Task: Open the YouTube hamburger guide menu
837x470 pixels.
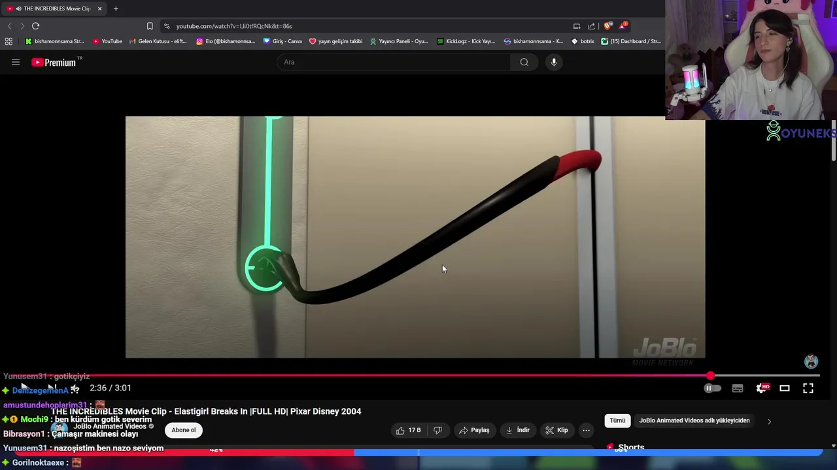Action: [x=16, y=62]
